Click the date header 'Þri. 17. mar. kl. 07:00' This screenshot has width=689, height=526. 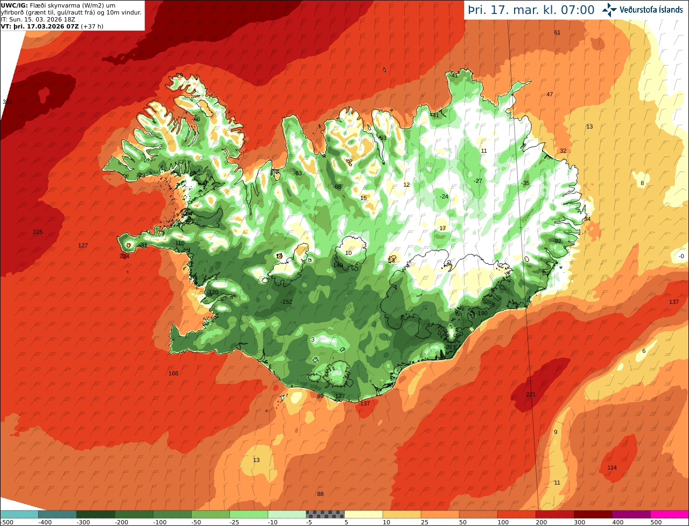(531, 10)
